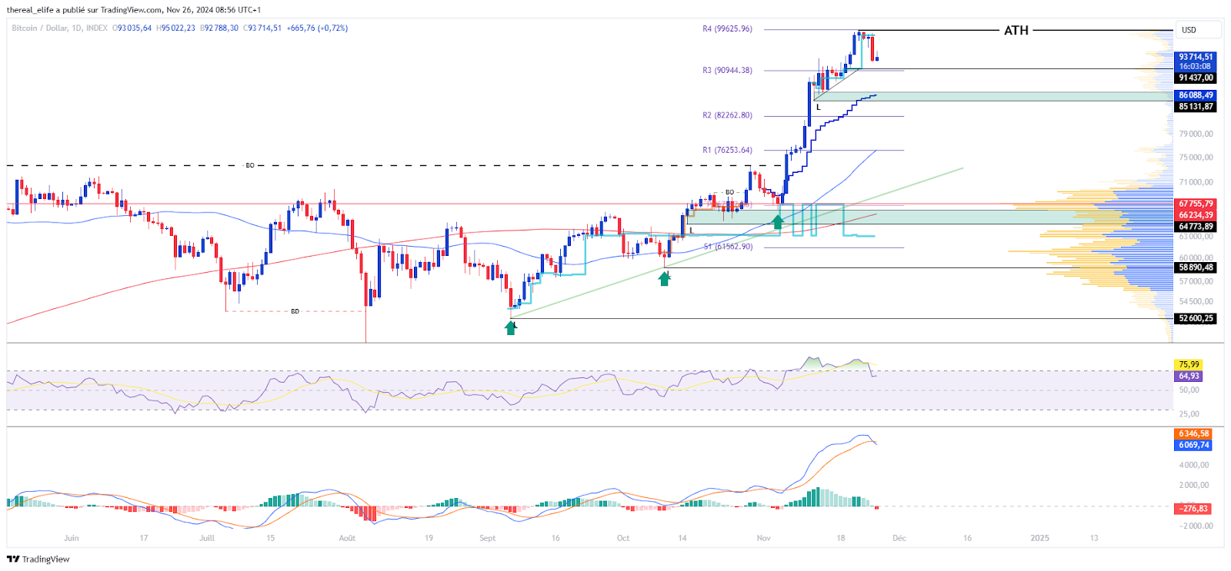
Task: Click the Déc label on the time axis
Action: [x=899, y=538]
